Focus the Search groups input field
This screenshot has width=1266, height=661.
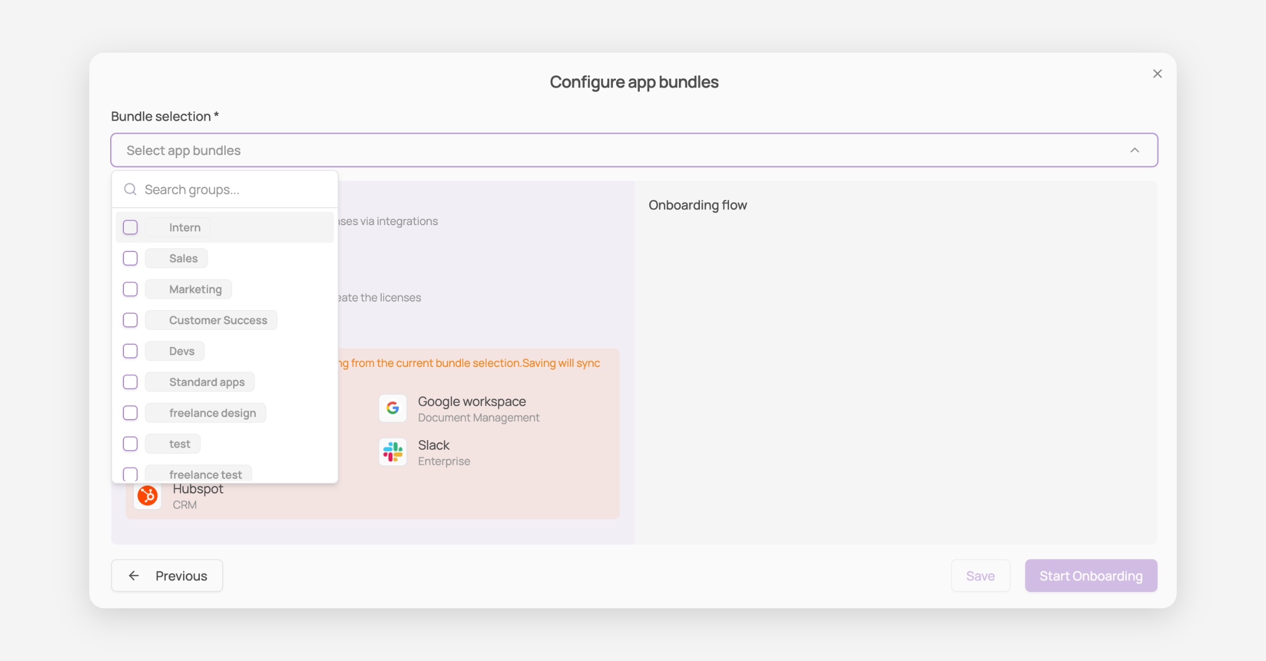tap(232, 189)
